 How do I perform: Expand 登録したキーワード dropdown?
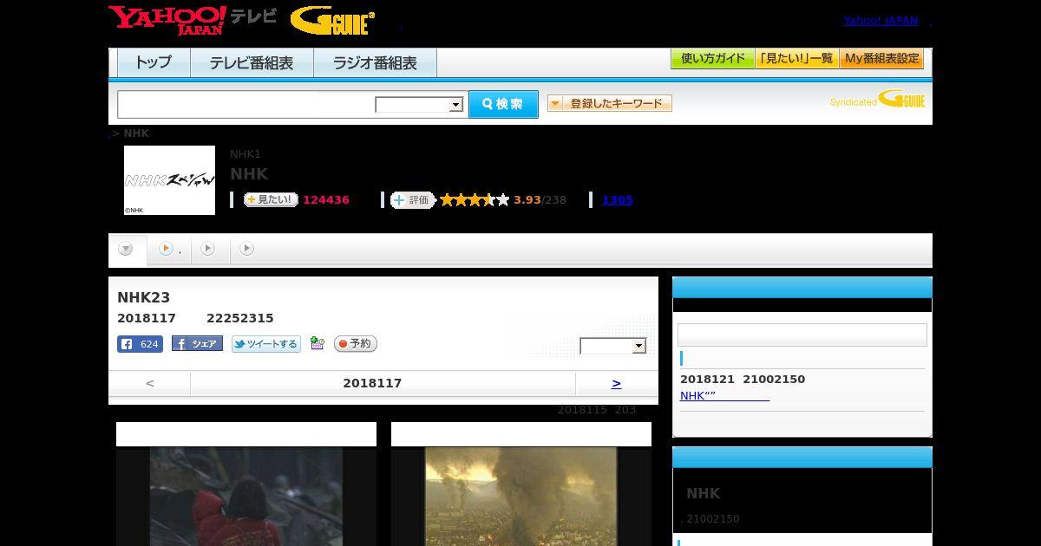pos(610,103)
